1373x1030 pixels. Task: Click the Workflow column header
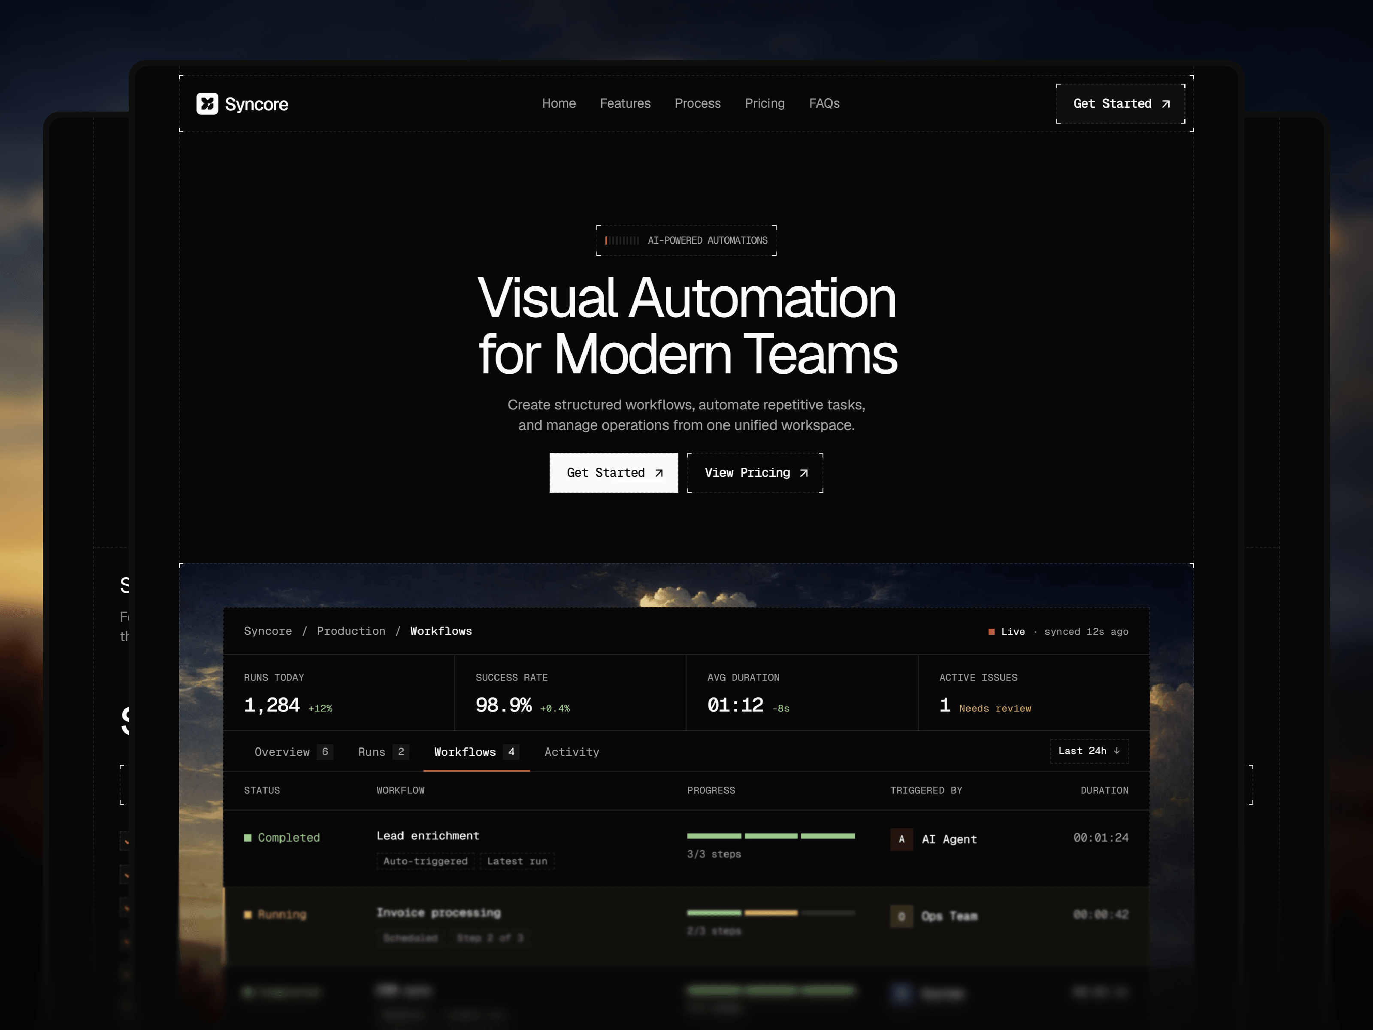pyautogui.click(x=400, y=791)
